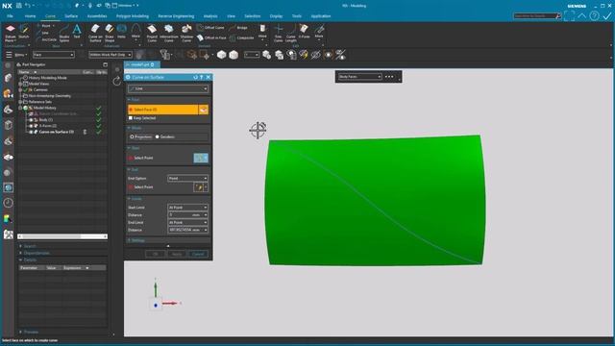Open the Body Faces rule dropdown
Screen dimensions: 615x346
coord(359,77)
